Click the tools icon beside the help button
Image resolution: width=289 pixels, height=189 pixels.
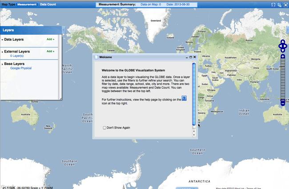pos(279,4)
